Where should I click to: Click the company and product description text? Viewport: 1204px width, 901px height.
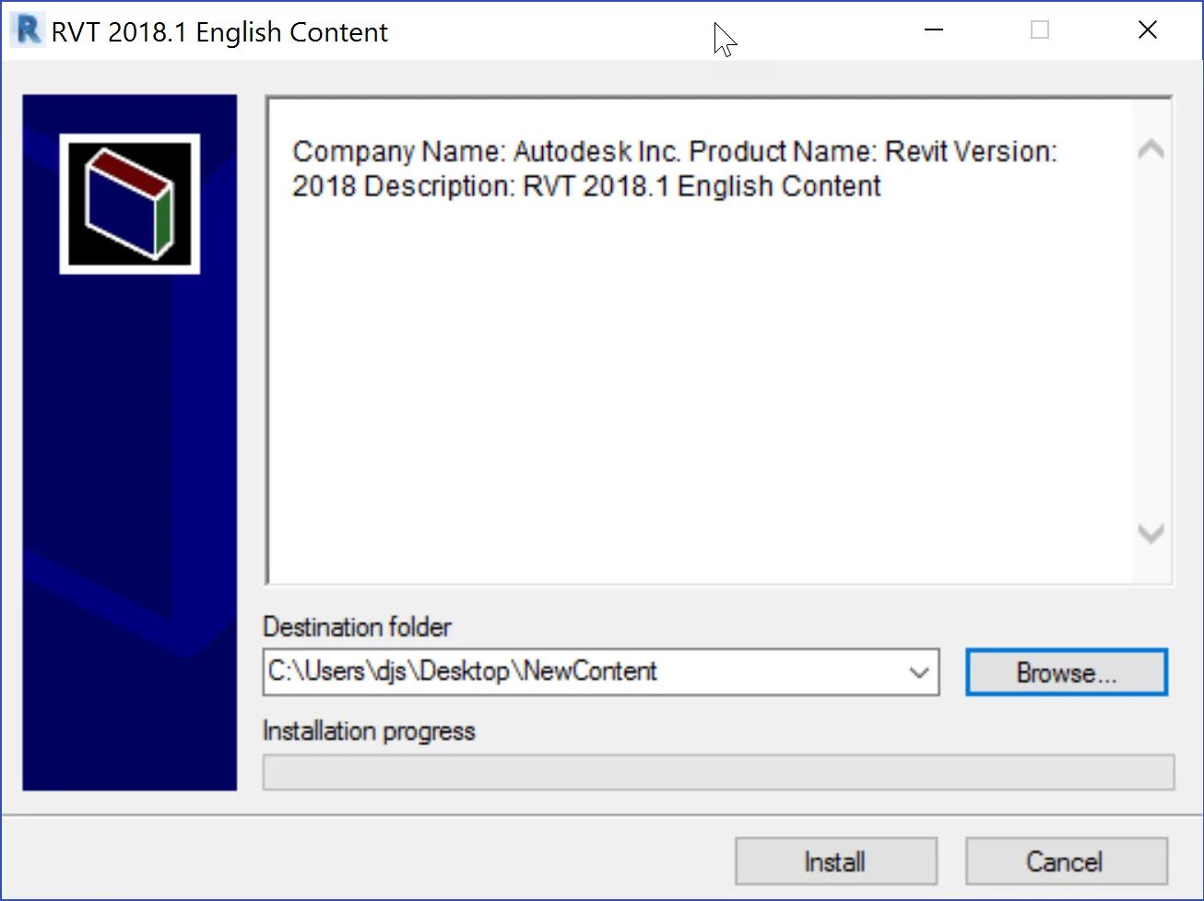coord(675,169)
